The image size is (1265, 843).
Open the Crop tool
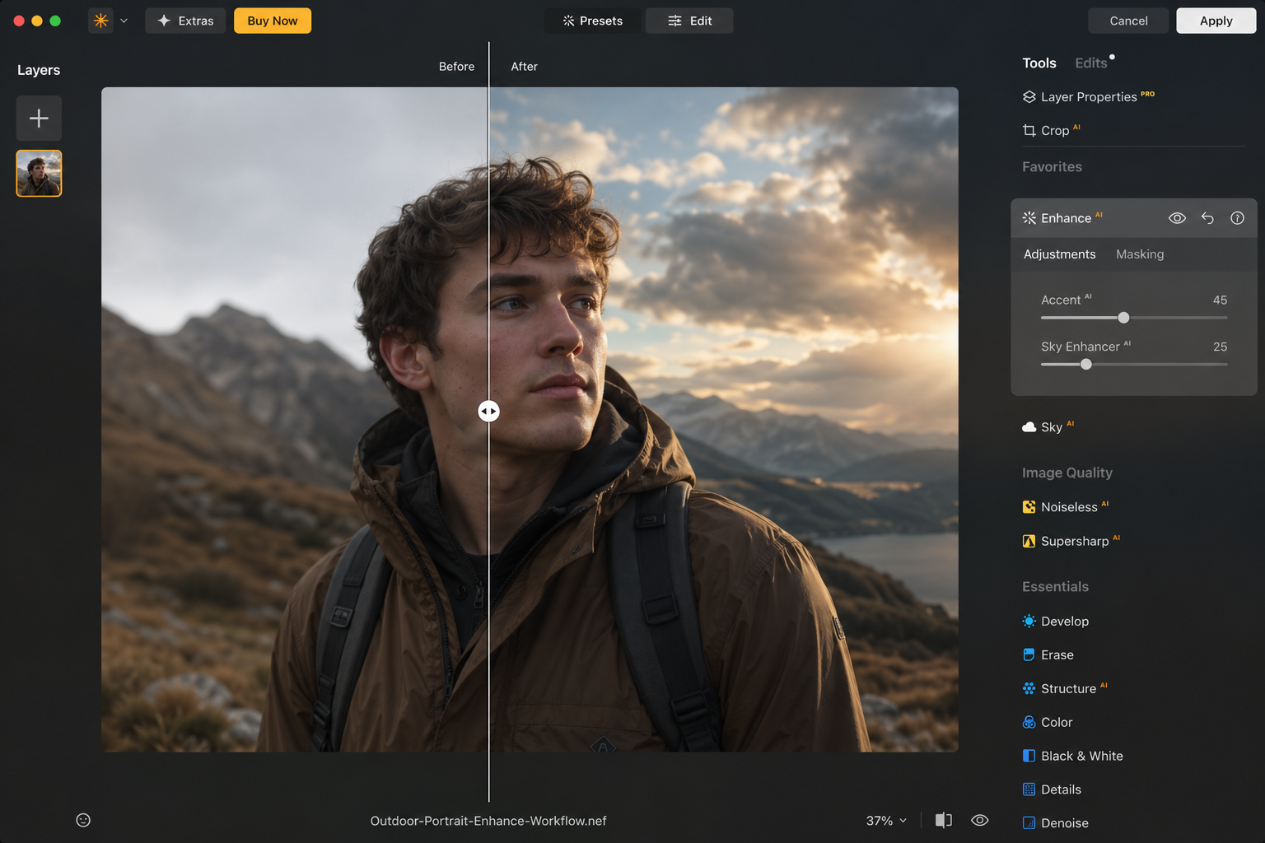coord(1054,130)
